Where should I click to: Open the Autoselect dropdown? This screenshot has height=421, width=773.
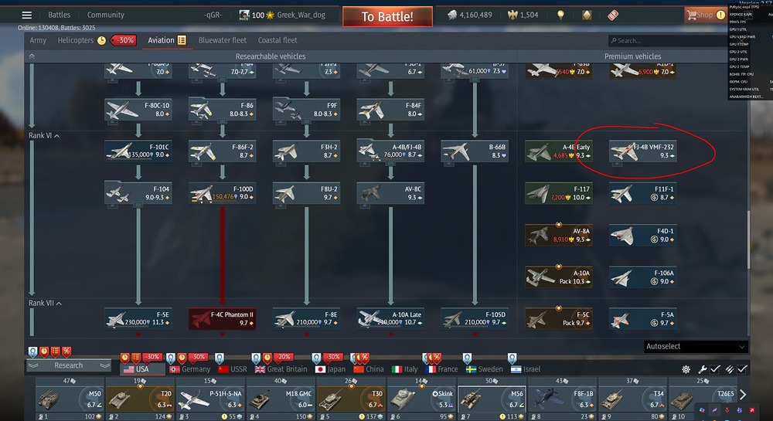click(x=696, y=347)
